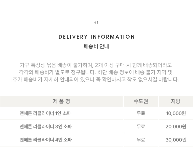
Task: Click 무료 for the 1인 소파
Action: point(141,113)
